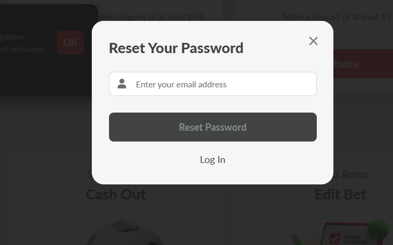Select the Make a deposit of 15 text

(x=337, y=17)
